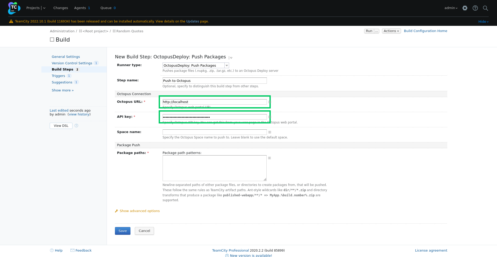Click the TeamCity logo icon
The image size is (497, 257).
[14, 8]
